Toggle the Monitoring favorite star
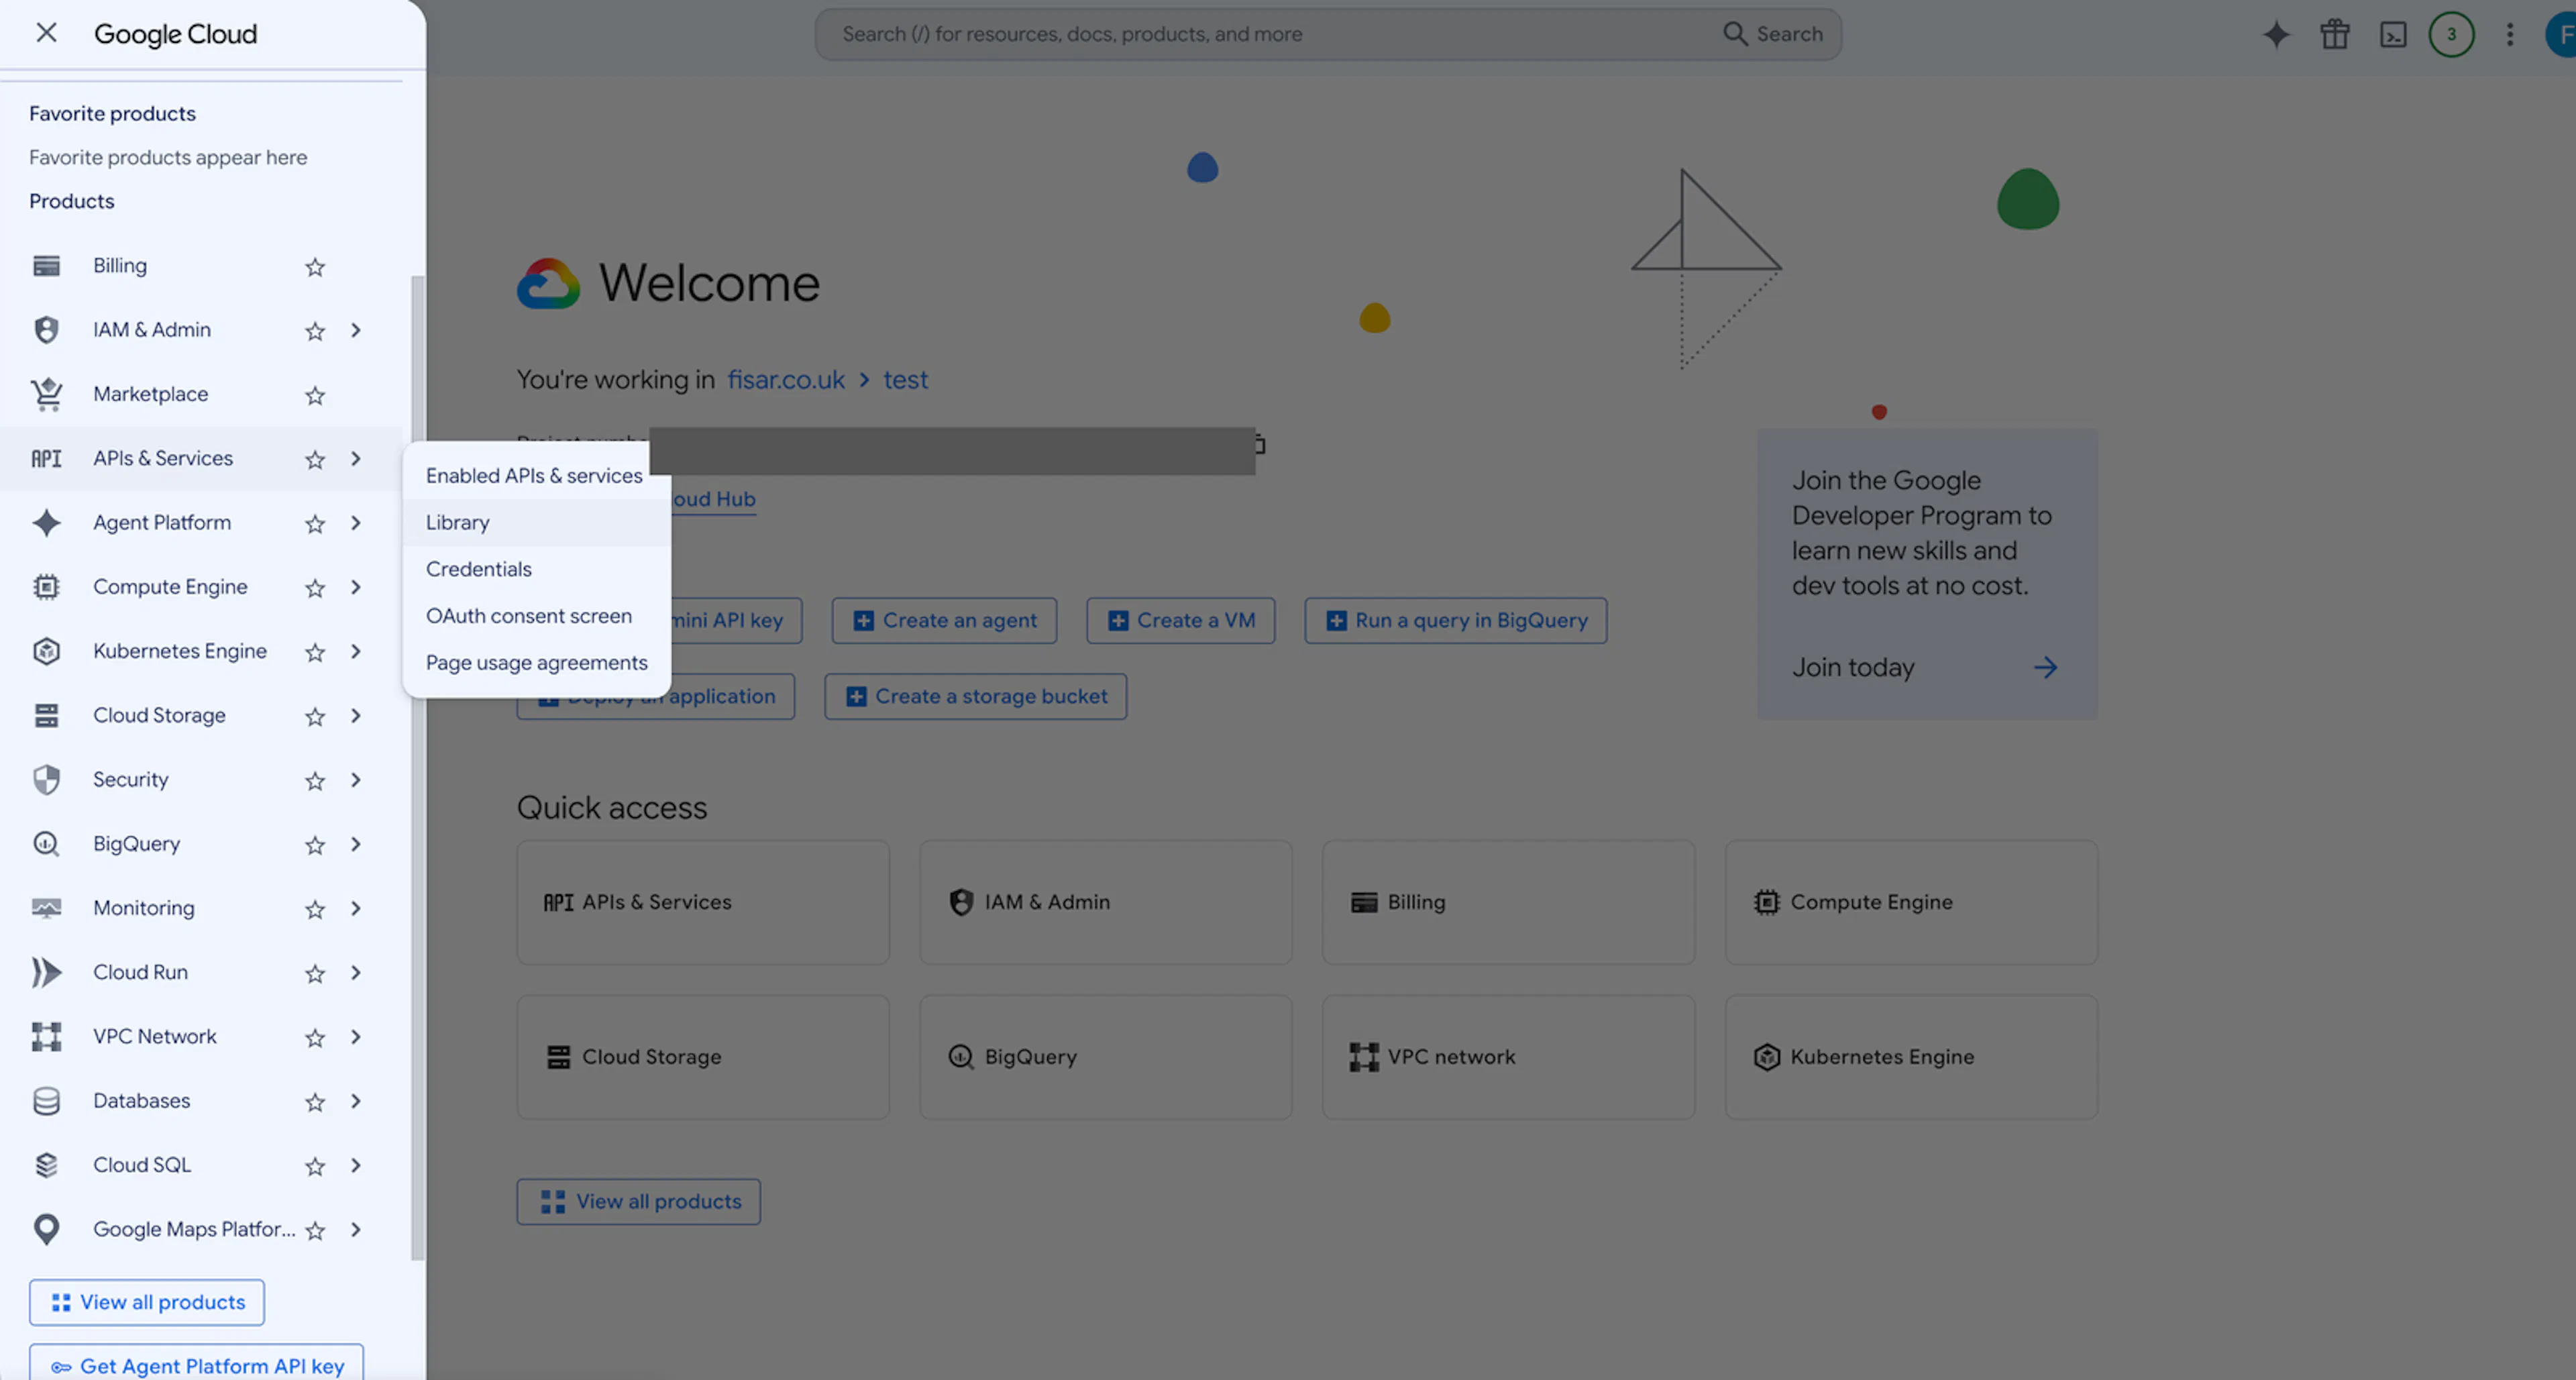 pyautogui.click(x=315, y=909)
